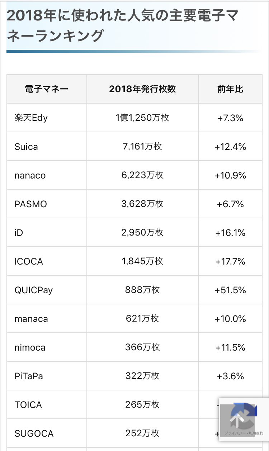Open the privacy terms link in reCAPTCHA badge
The width and height of the screenshot is (269, 451).
click(x=244, y=443)
